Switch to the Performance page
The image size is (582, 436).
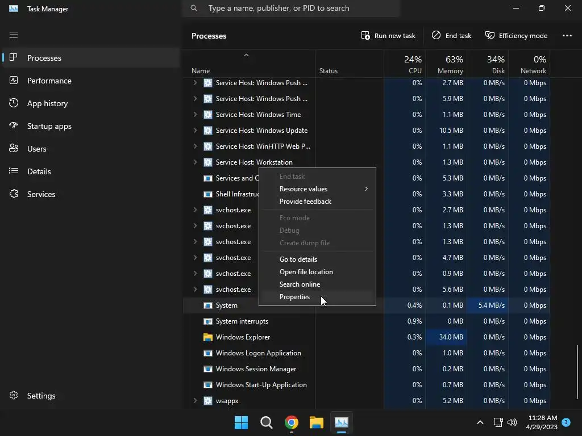point(91,81)
